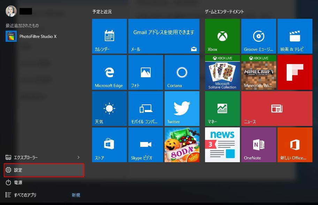Open the Cortana tile
Screen dimensions: 318x205
182,72
